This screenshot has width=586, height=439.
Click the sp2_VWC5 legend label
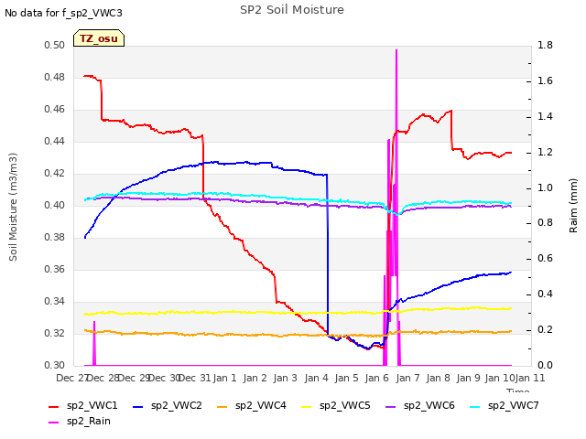point(344,405)
